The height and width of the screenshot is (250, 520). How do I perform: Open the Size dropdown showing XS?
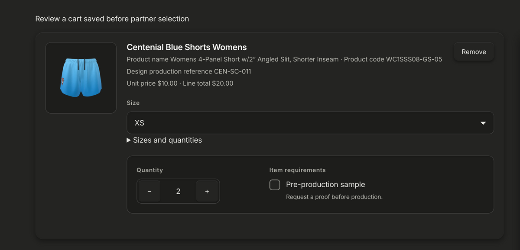(310, 123)
